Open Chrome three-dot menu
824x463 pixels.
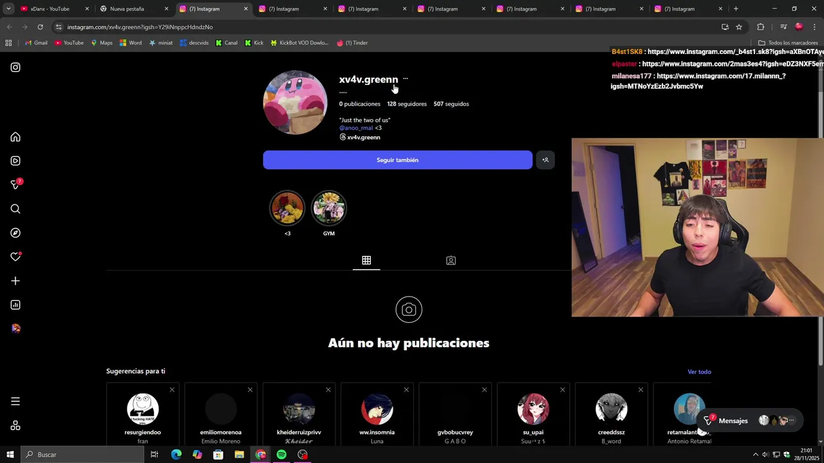(815, 27)
